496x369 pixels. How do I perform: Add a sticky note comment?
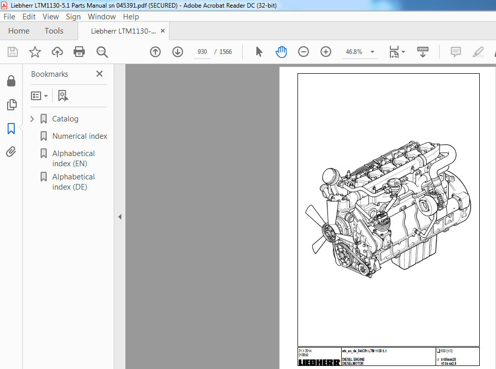pyautogui.click(x=455, y=52)
